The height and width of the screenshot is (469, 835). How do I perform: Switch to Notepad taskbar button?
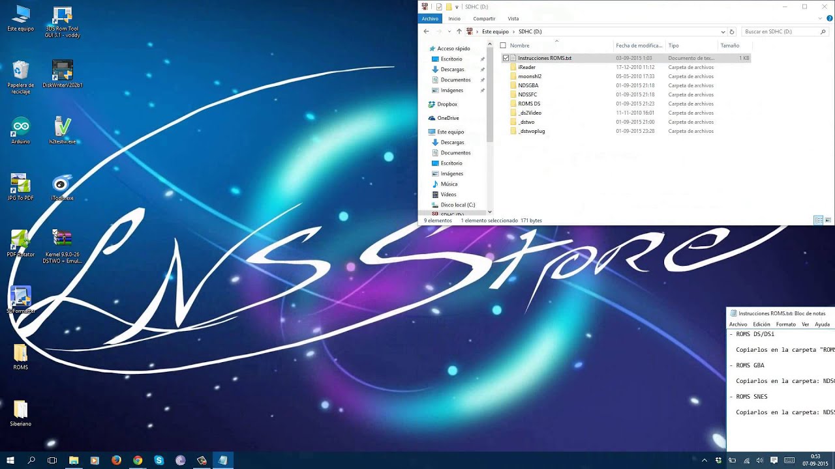[223, 460]
